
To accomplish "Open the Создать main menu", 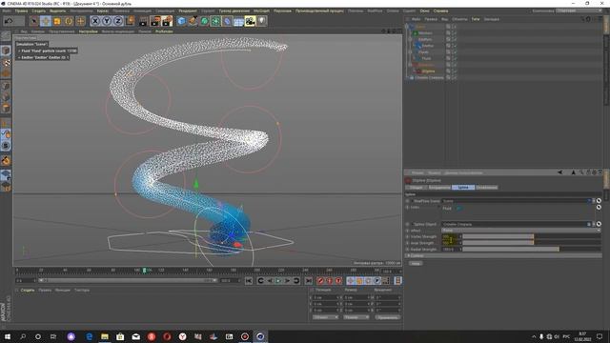I will pyautogui.click(x=38, y=10).
